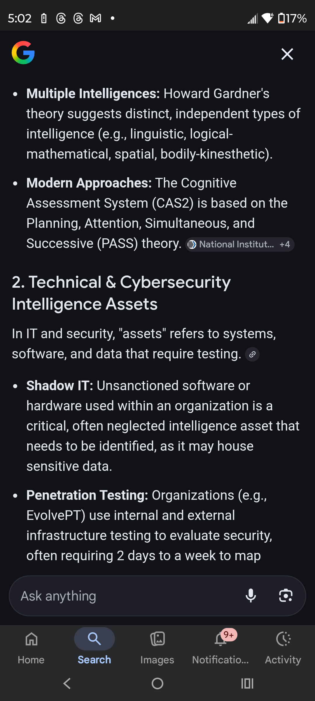Tap the link icon after "require testing"
This screenshot has width=315, height=701.
252,354
